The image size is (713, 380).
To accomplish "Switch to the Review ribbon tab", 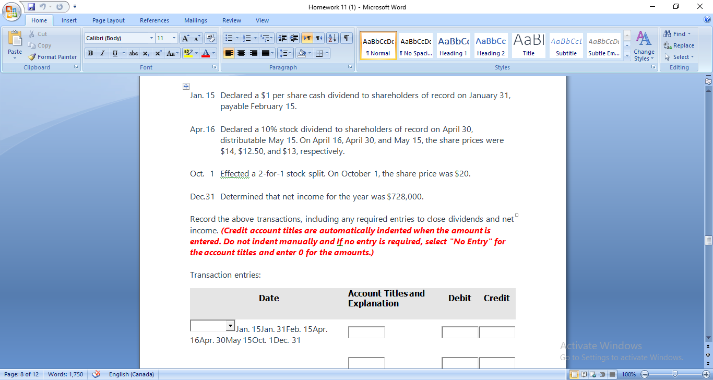I will (x=231, y=20).
